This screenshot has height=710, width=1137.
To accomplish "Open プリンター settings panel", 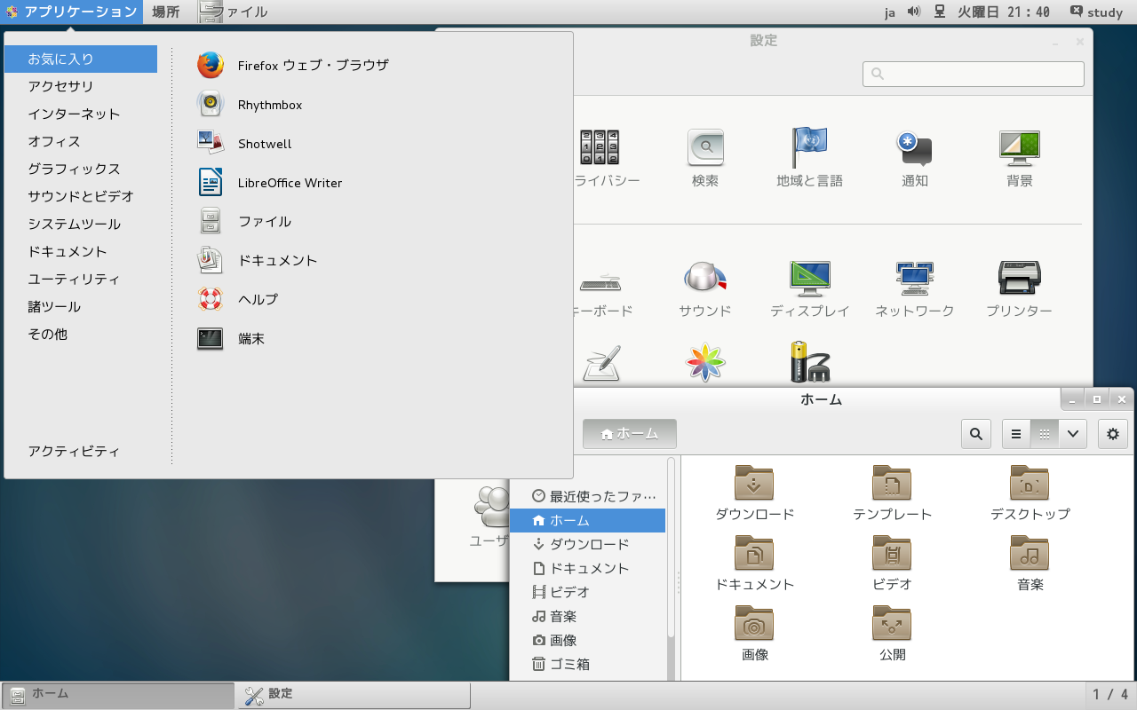I will pos(1020,288).
